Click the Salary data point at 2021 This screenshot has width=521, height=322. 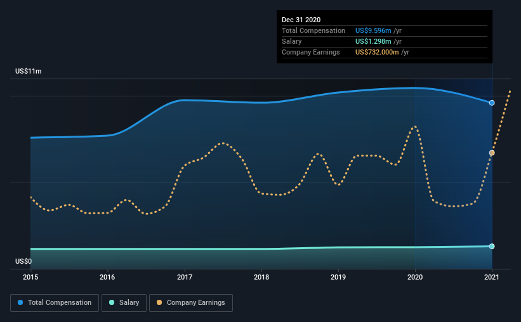pos(492,247)
